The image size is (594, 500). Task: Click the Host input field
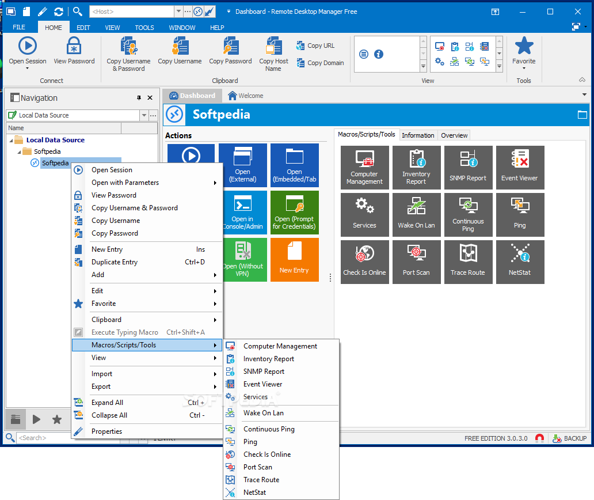pos(132,12)
